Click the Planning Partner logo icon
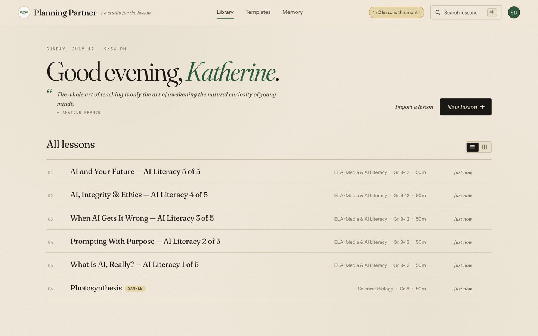This screenshot has width=538, height=336. coord(24,12)
